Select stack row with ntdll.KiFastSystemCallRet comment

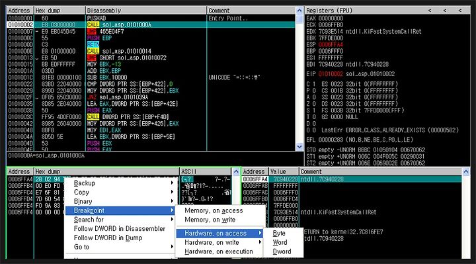[352, 212]
